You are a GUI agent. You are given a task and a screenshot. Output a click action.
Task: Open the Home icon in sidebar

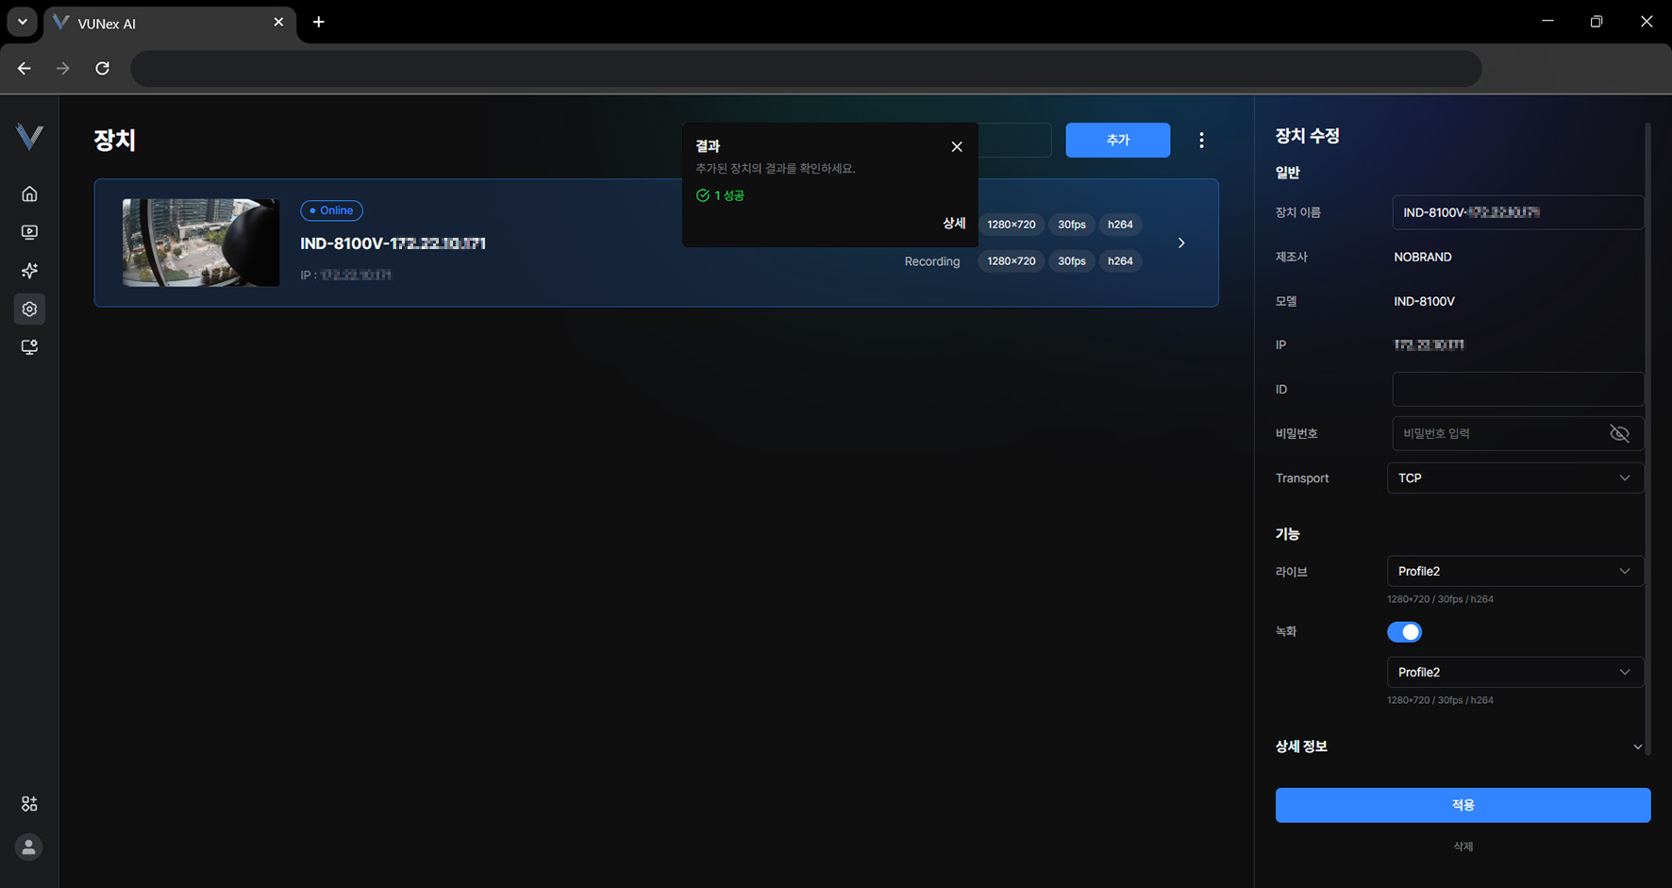tap(29, 193)
